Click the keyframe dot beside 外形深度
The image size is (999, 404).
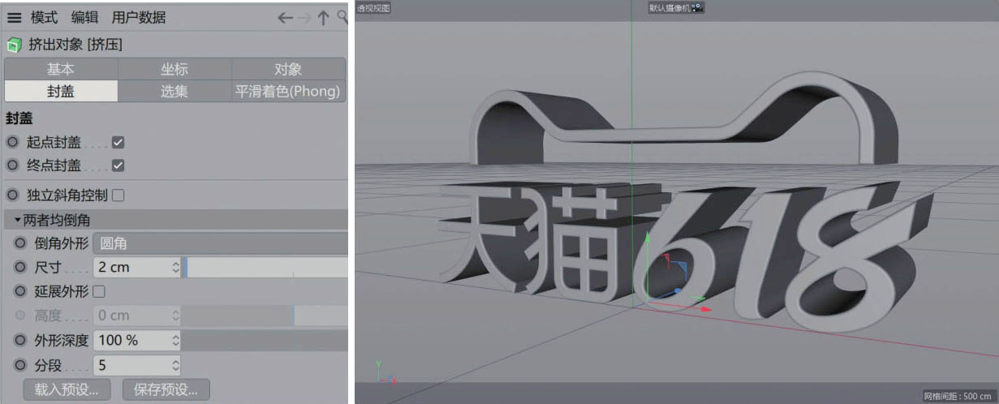(x=20, y=340)
